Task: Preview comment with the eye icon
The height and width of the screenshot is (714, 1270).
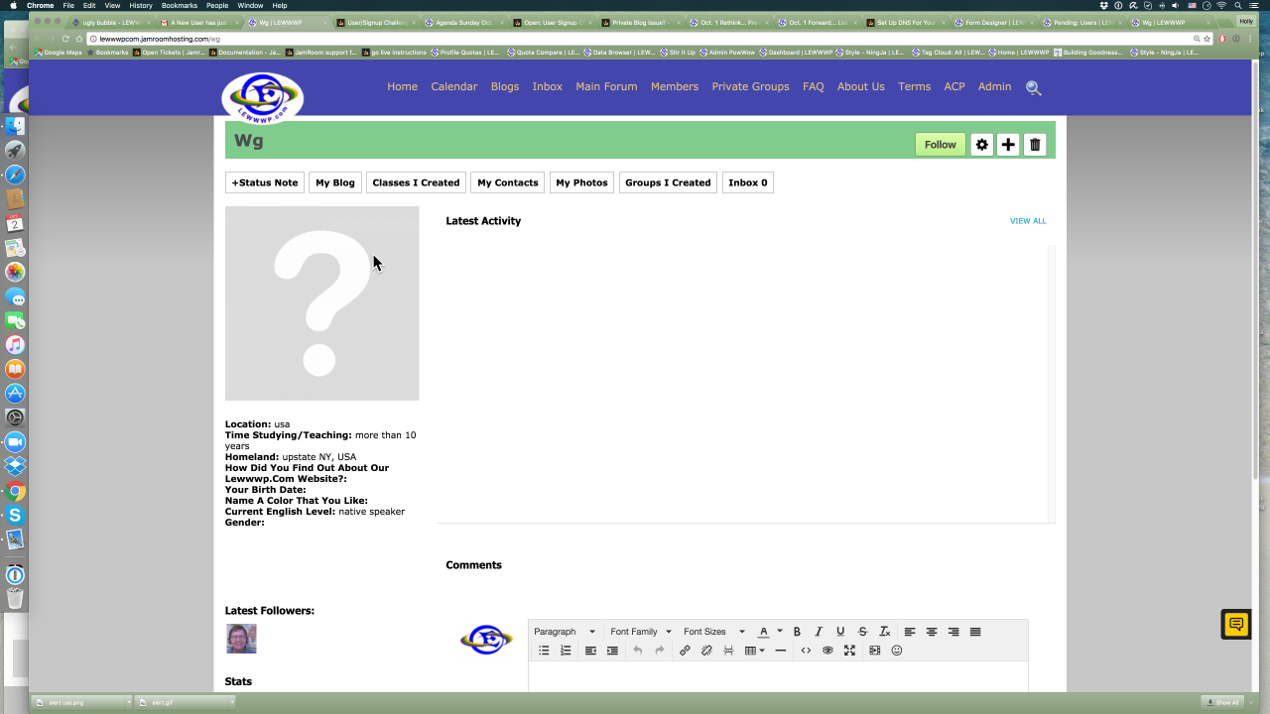Action: pos(827,651)
